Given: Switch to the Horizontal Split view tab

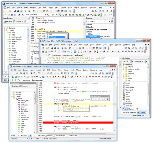Looking at the screenshot, I should [x=61, y=136].
